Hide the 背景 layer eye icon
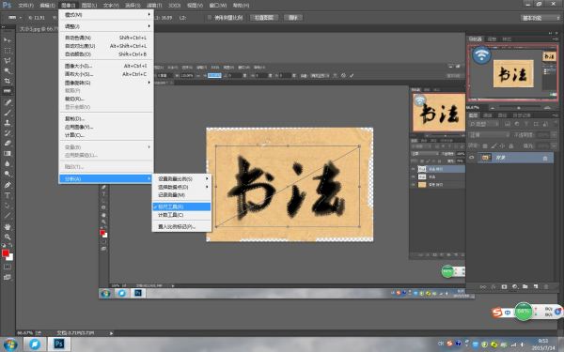Viewport: 564px width, 352px height. coord(472,158)
